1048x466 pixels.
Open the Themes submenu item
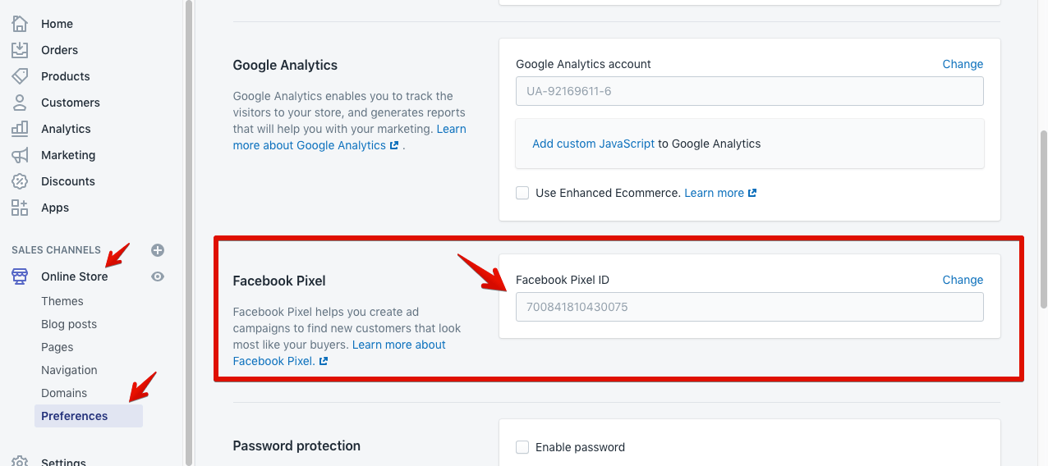pyautogui.click(x=62, y=301)
